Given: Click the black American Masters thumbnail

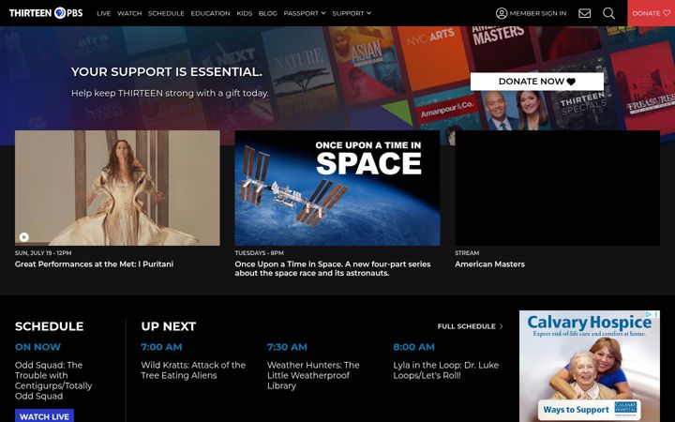Looking at the screenshot, I should pos(558,188).
